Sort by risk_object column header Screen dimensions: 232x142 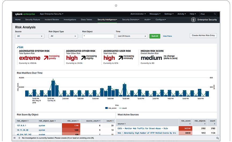pos(23,121)
